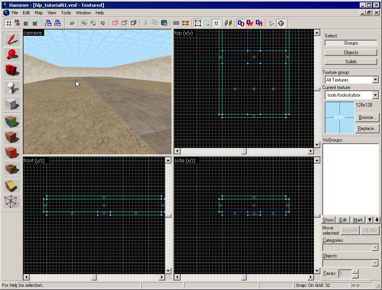This screenshot has width=382, height=290.
Task: Click side view scrollbar up arrow
Action: click(317, 160)
